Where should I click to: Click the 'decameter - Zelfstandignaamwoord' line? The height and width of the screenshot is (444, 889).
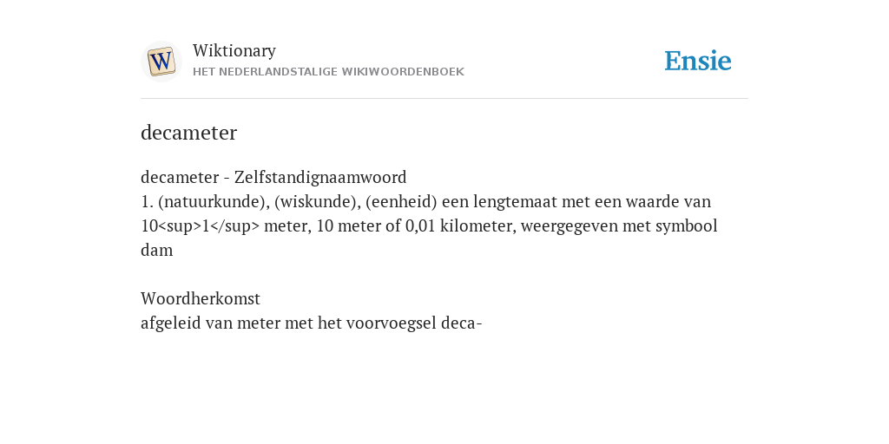[273, 177]
